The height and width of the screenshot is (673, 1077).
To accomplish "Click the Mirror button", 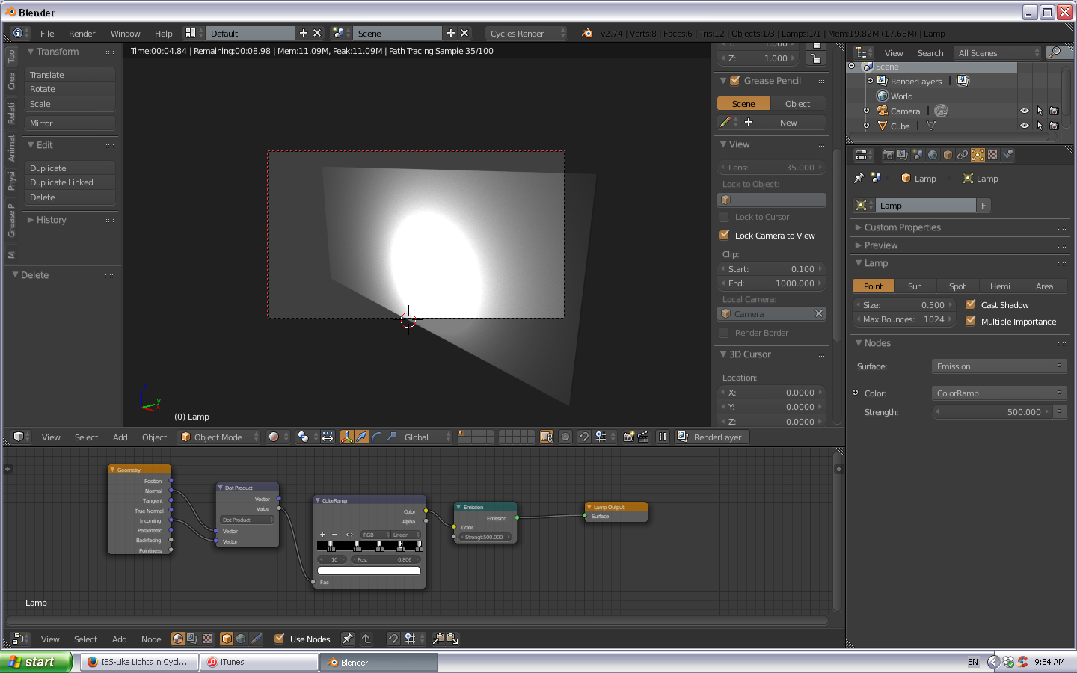I will [x=70, y=123].
